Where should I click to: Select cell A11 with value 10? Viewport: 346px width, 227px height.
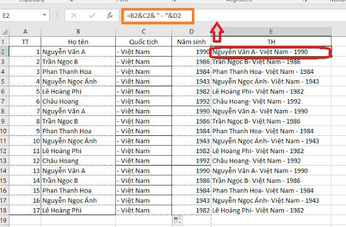[25, 141]
